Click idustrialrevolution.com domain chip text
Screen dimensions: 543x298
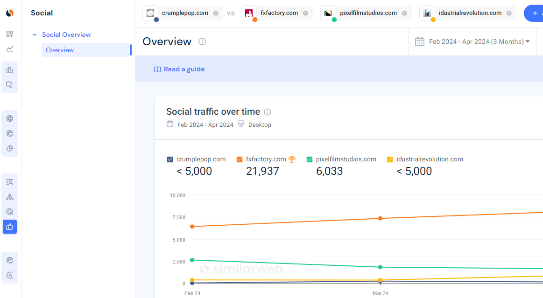470,13
